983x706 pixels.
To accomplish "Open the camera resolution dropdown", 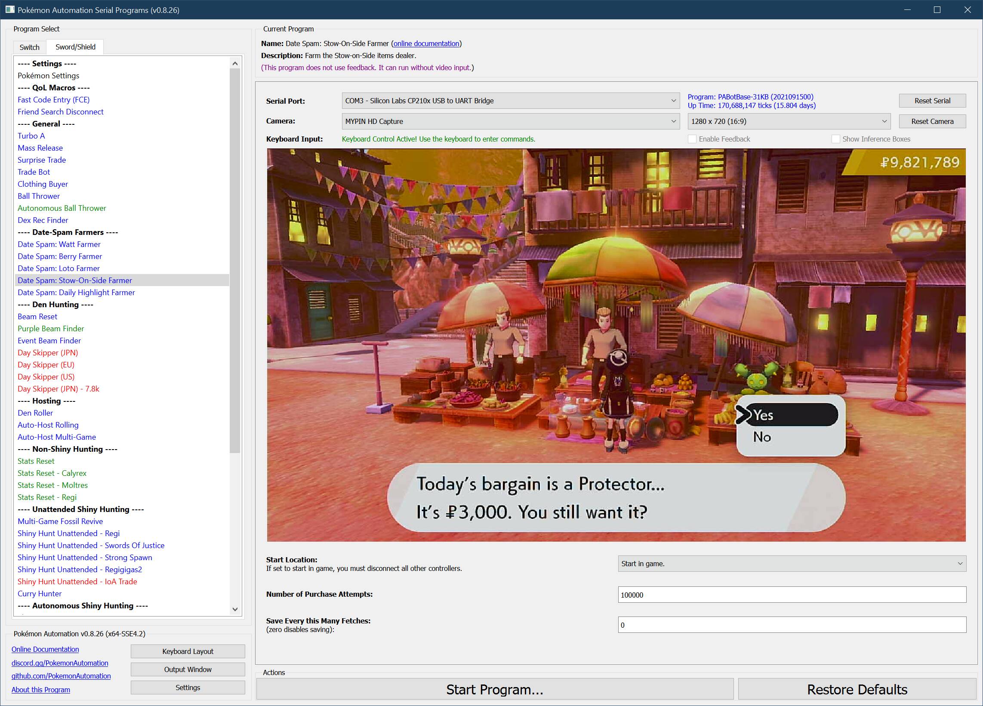I will [789, 121].
